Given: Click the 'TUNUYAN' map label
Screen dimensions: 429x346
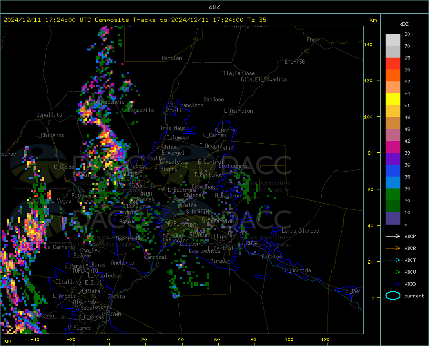Looking at the screenshot, I should coord(111,314).
